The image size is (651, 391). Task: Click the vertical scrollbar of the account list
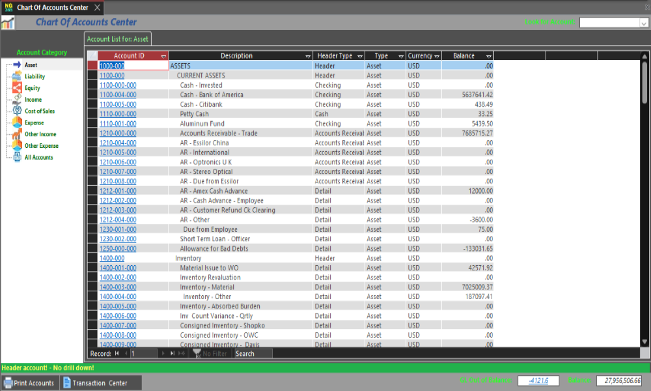pos(644,195)
